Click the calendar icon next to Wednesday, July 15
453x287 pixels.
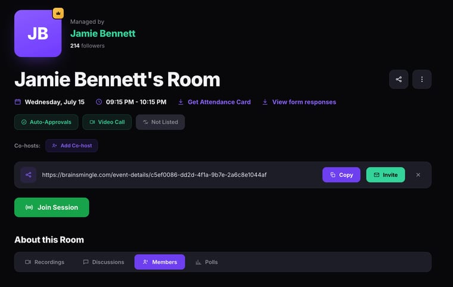click(18, 102)
